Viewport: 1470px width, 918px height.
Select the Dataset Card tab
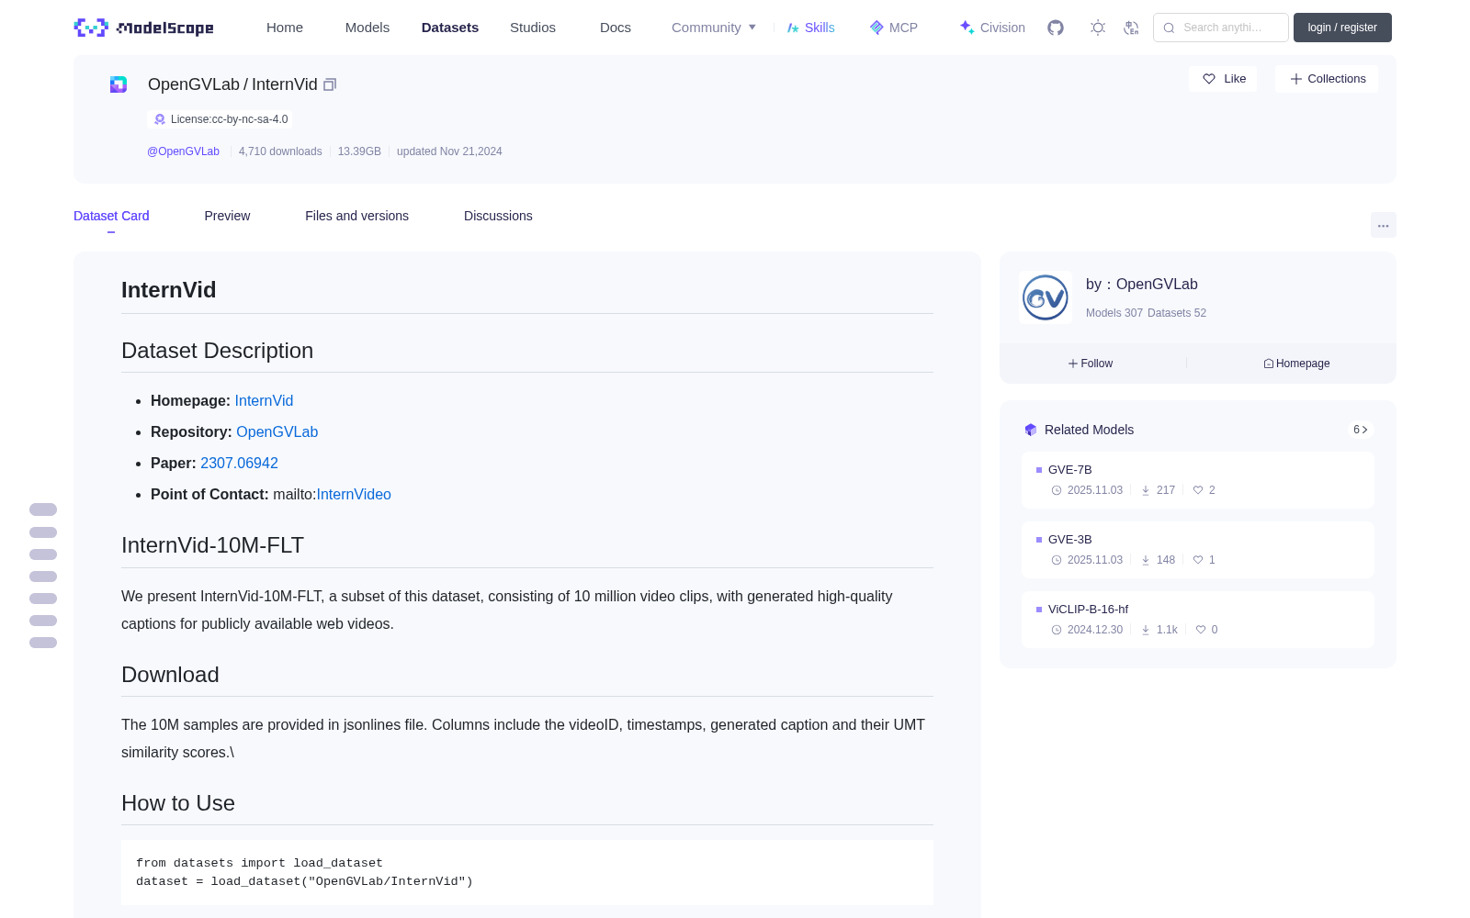pos(111,216)
